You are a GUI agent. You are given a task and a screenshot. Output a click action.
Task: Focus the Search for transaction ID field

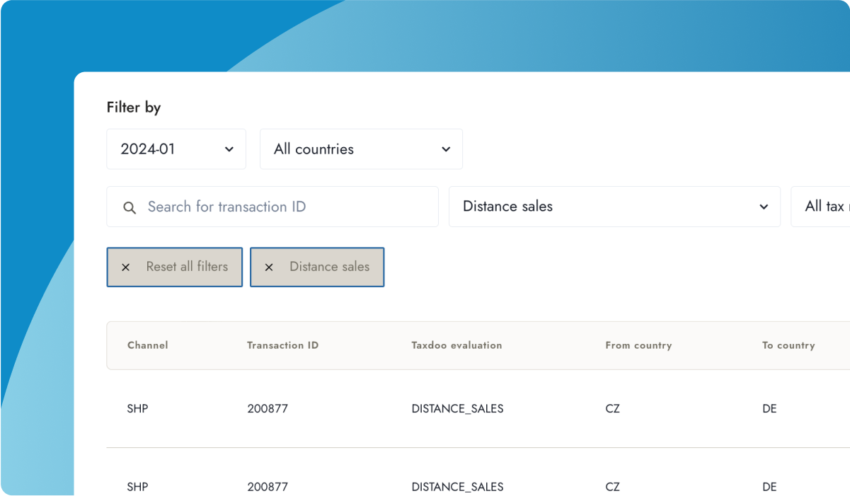click(272, 207)
